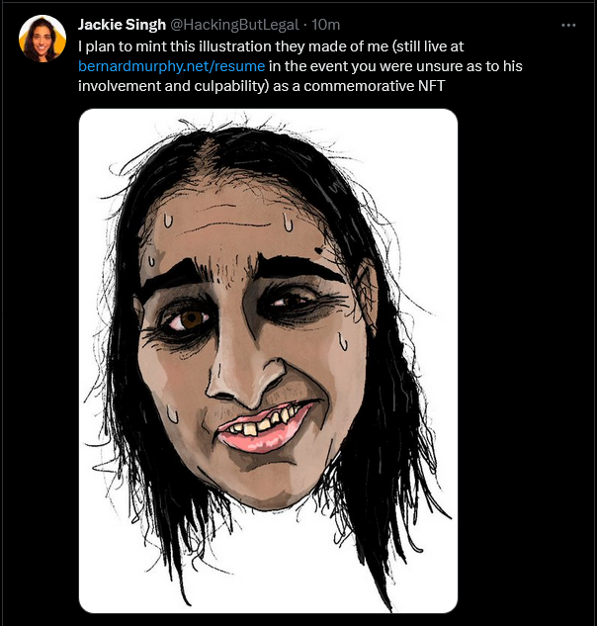Go to Jackie Singh's profile from name

point(122,25)
